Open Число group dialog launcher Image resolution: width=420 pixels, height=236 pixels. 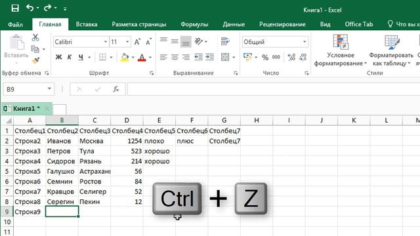click(306, 73)
